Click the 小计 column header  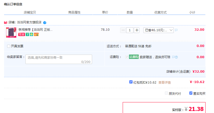[x=192, y=12]
